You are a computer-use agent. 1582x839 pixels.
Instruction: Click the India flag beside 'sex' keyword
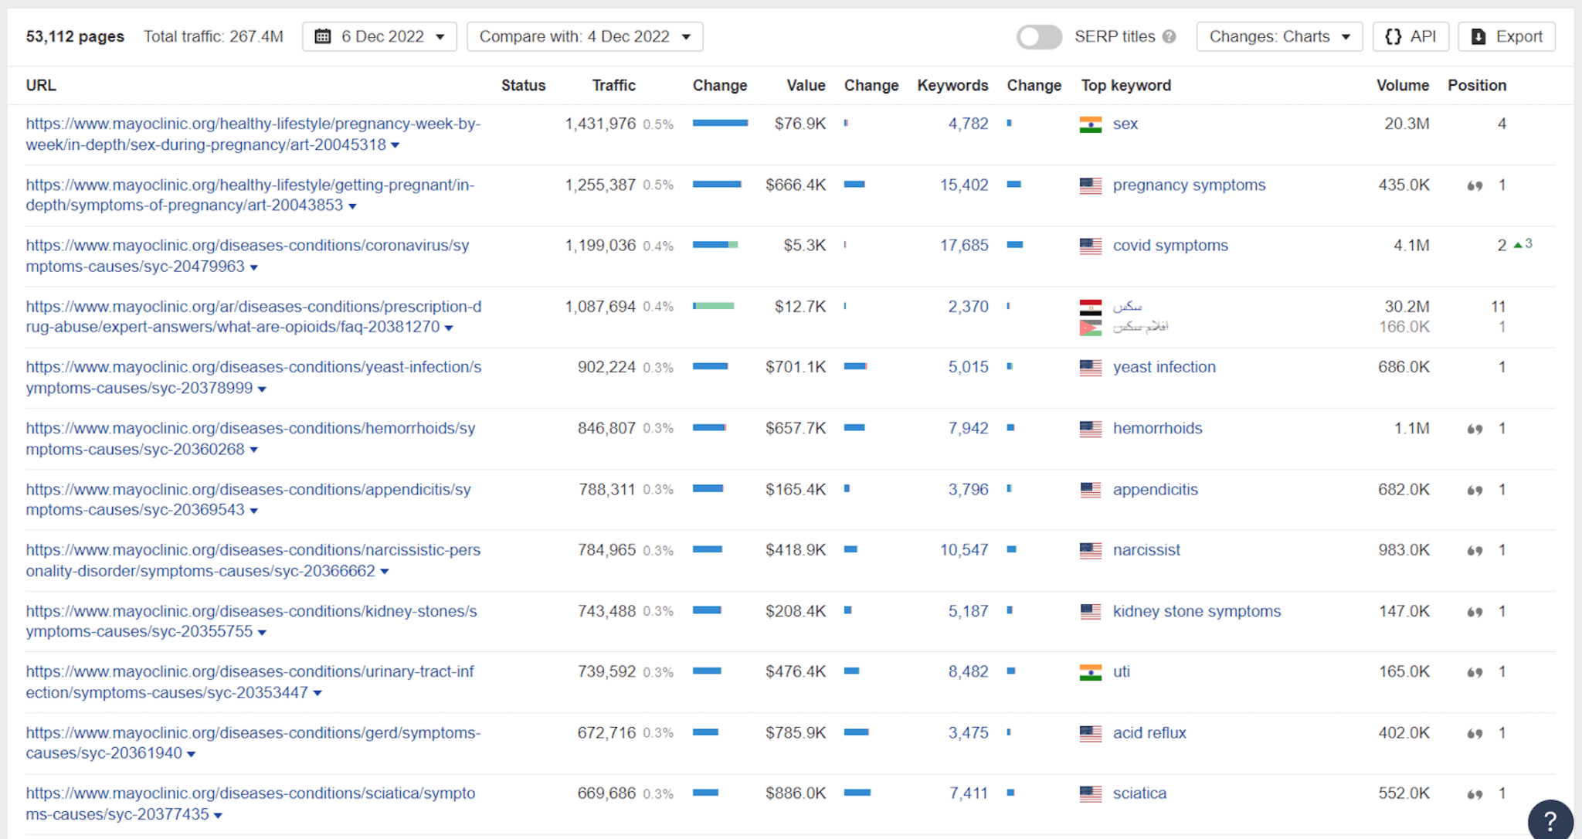(x=1091, y=124)
